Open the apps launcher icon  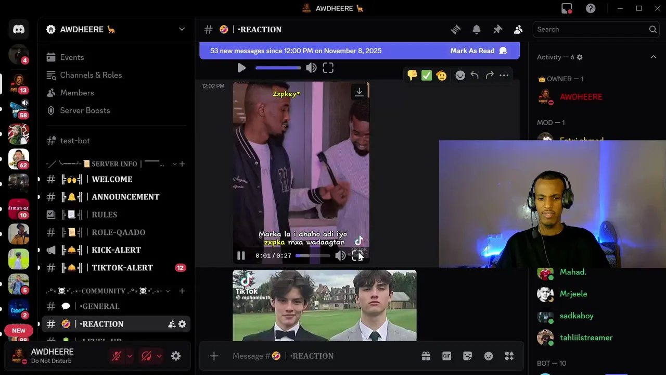pos(509,356)
